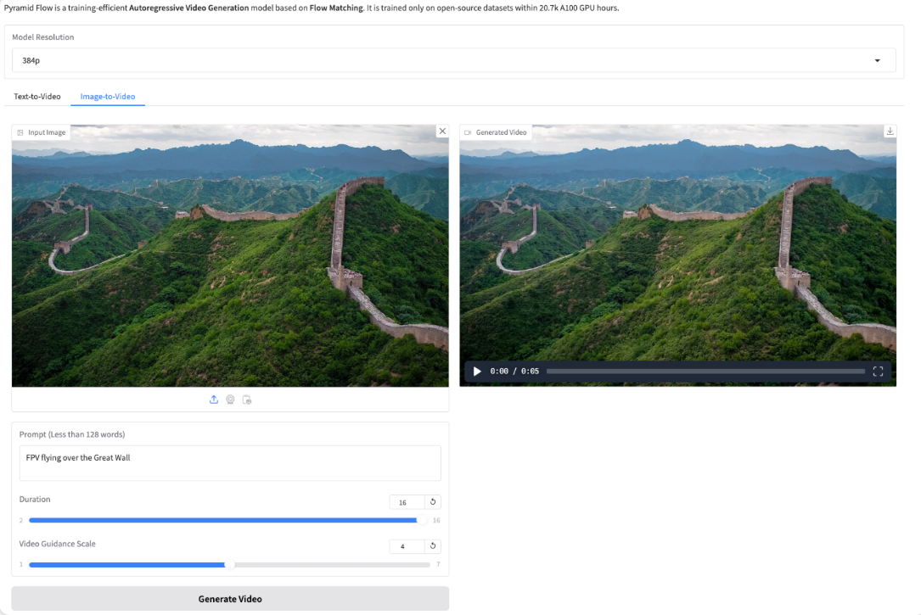Click the Duration number field
This screenshot has width=921, height=615.
click(407, 502)
